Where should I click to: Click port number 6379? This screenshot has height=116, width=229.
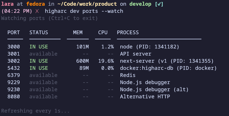[14, 75]
